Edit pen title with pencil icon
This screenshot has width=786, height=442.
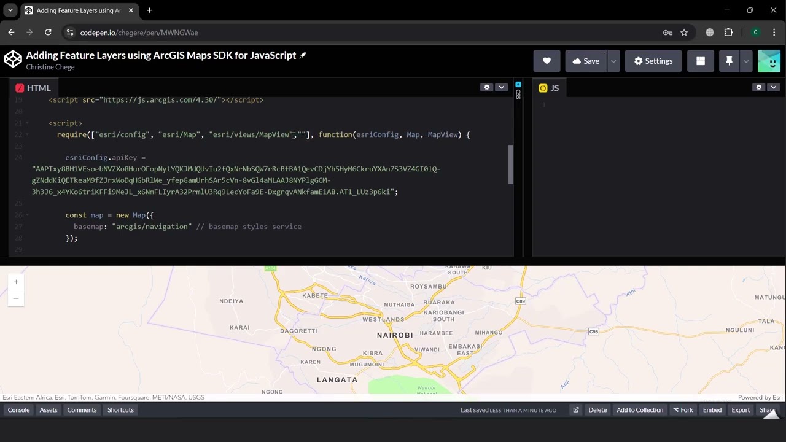tap(303, 55)
